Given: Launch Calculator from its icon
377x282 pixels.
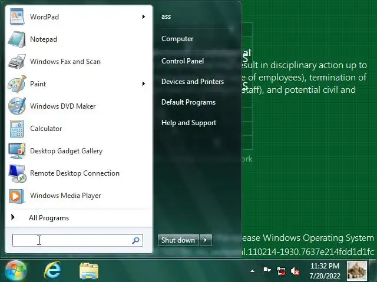Looking at the screenshot, I should point(16,129).
